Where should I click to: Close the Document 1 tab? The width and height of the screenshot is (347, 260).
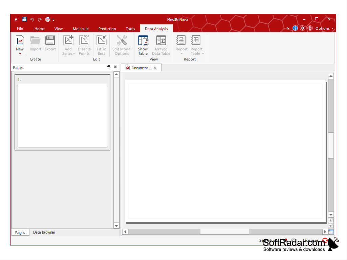(155, 68)
